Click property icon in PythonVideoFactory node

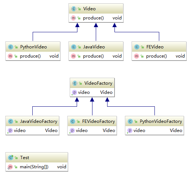(x=130, y=131)
